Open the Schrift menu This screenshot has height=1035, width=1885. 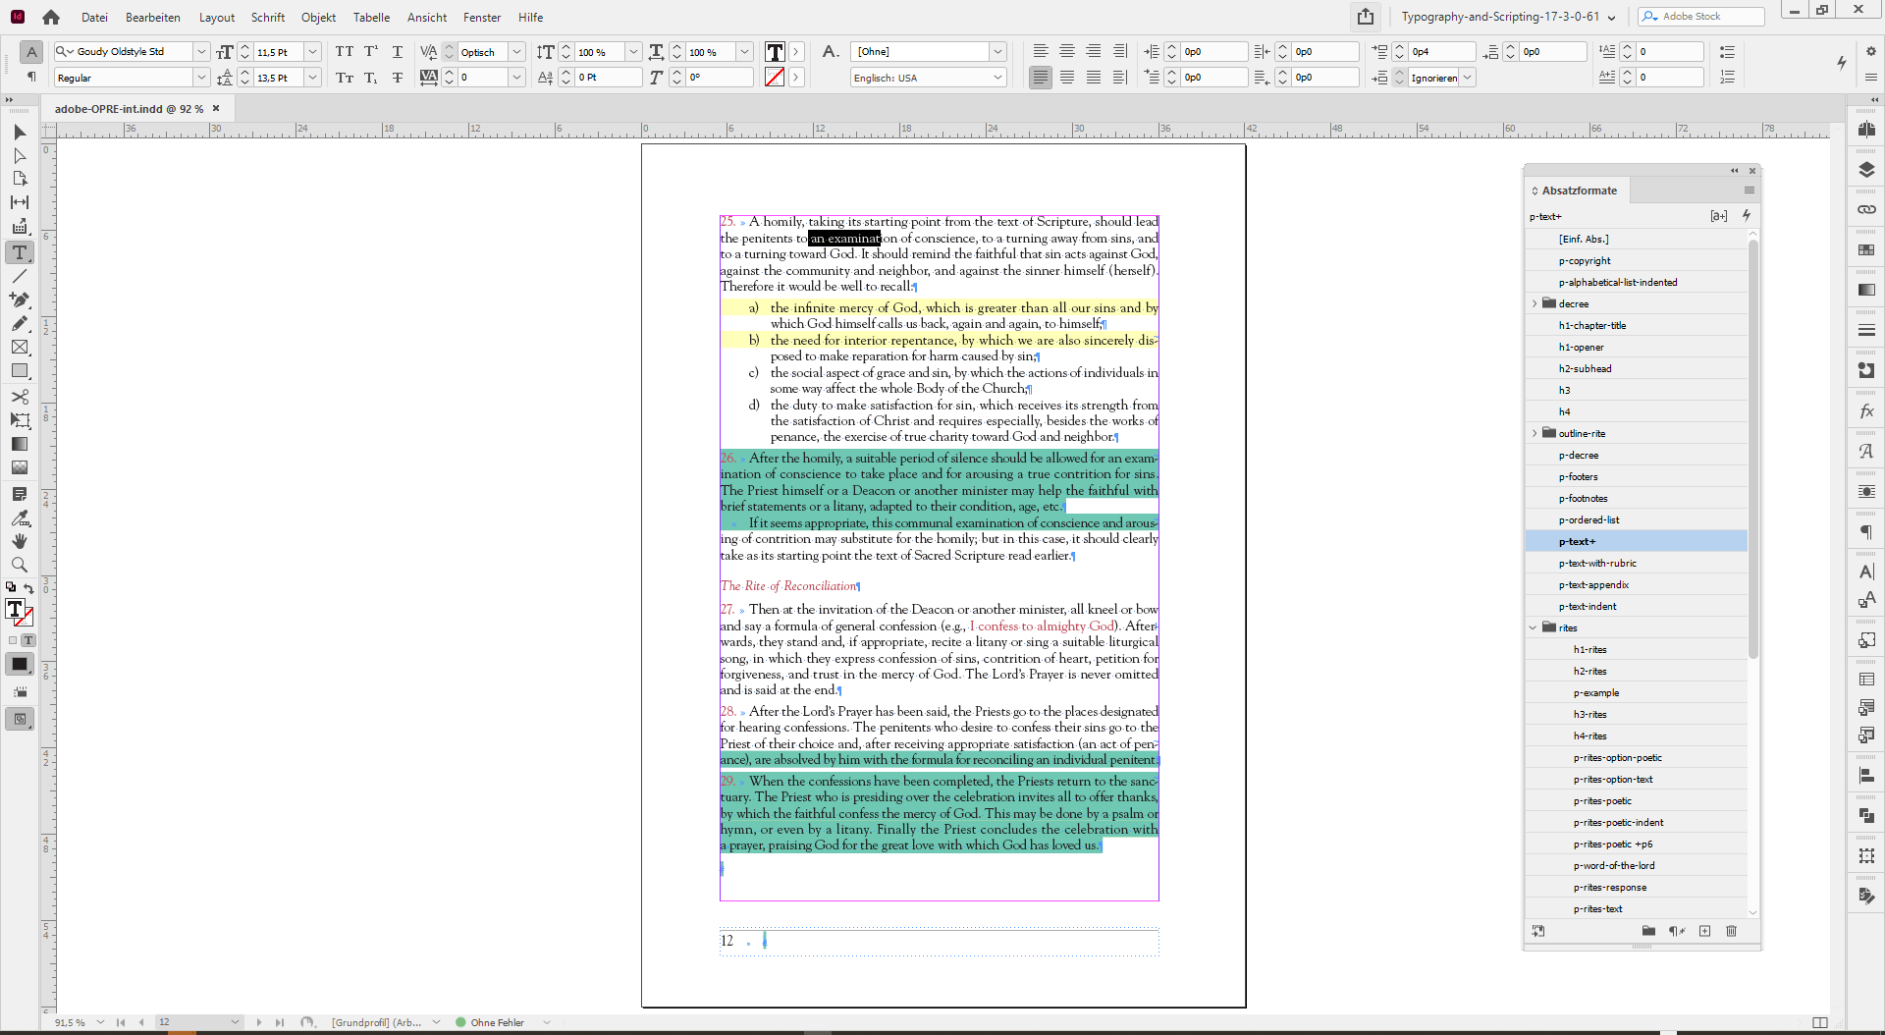click(x=267, y=17)
